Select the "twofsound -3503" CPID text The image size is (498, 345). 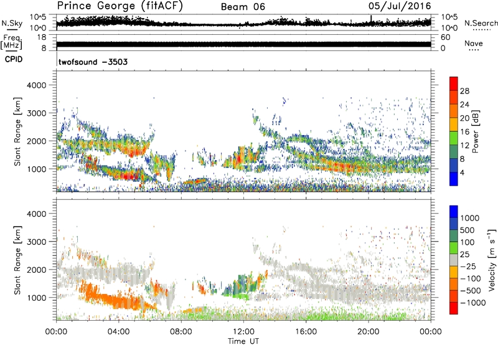93,62
